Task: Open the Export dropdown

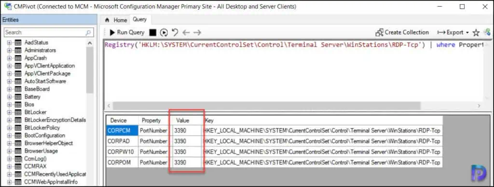Action: [x=453, y=32]
